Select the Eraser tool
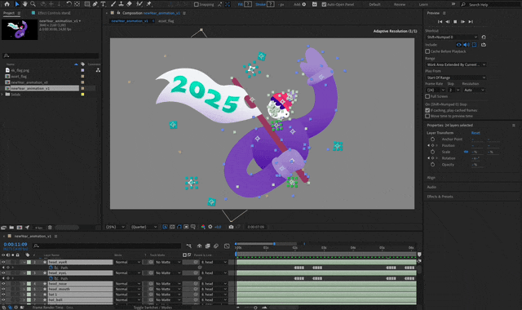 [130, 4]
